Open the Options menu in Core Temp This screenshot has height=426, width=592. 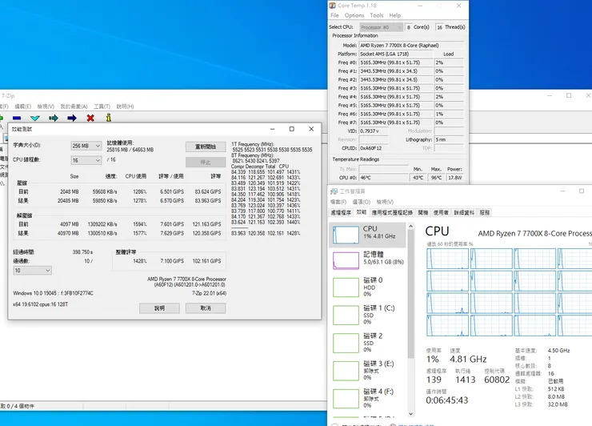pyautogui.click(x=354, y=15)
